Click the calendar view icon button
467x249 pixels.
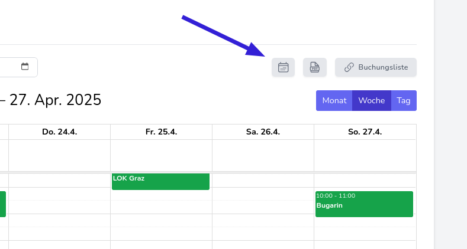283,67
